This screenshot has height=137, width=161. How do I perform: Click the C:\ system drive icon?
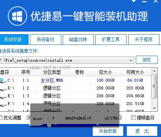click(x=3, y=81)
